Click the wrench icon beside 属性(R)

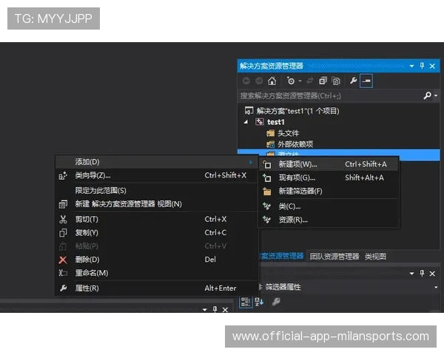[63, 288]
